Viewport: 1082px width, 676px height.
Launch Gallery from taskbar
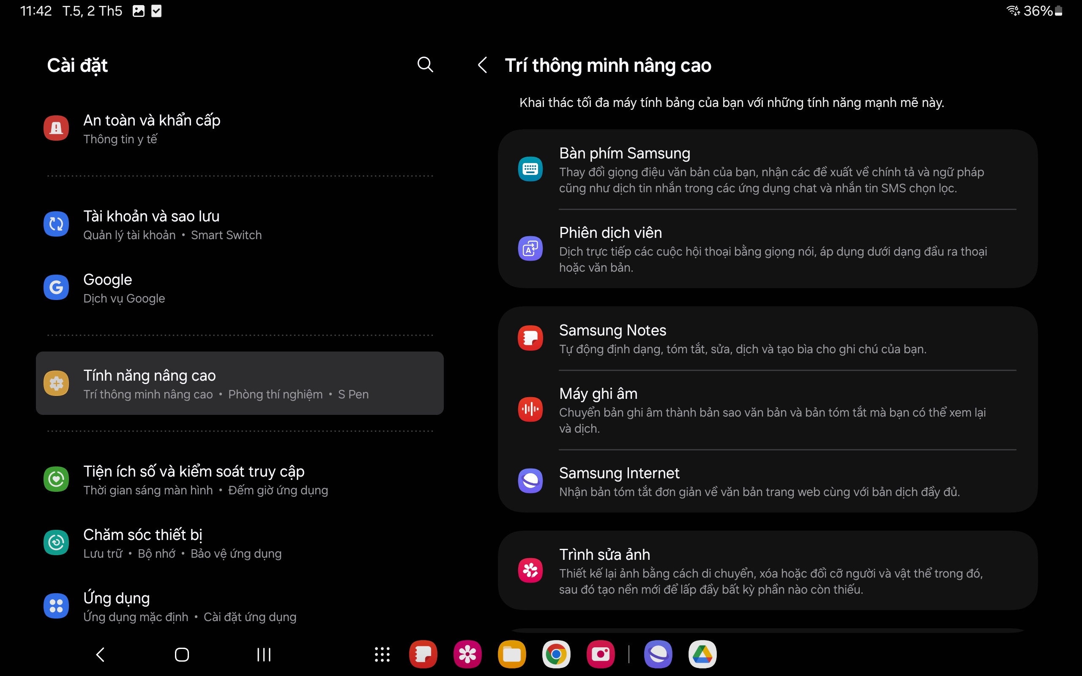click(467, 654)
